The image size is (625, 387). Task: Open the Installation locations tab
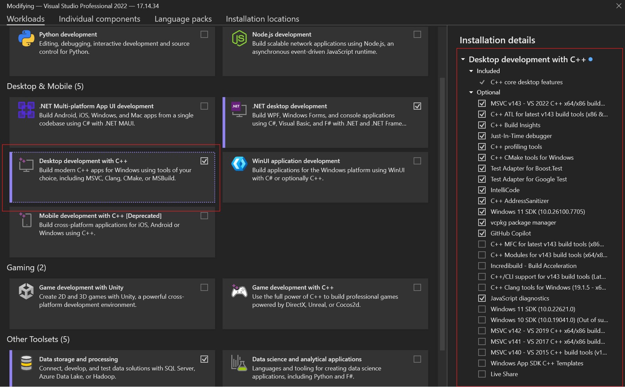click(x=262, y=19)
